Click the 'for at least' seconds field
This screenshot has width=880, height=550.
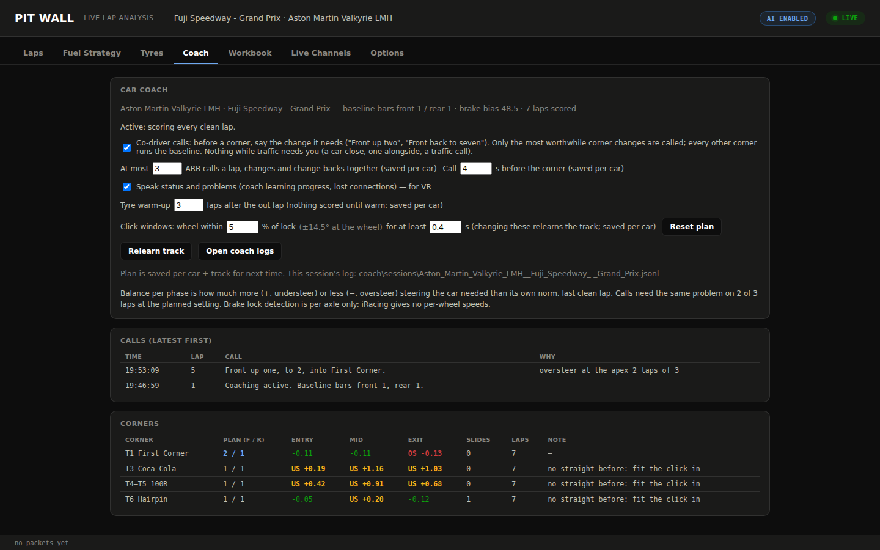point(445,227)
